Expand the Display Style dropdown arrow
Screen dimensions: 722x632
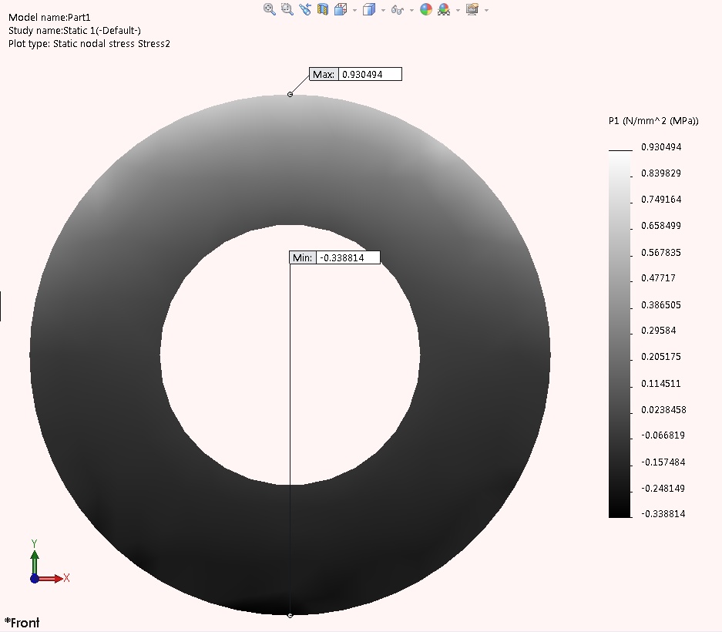(383, 10)
